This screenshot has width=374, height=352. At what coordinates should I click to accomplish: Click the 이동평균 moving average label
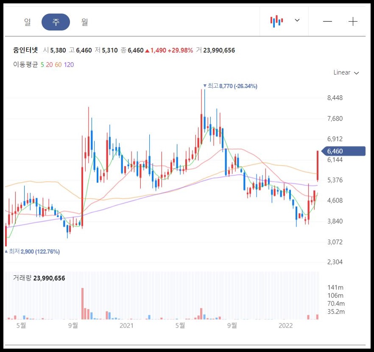(25, 64)
